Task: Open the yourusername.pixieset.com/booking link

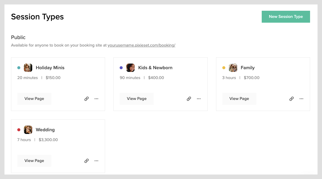Action: 141,45
